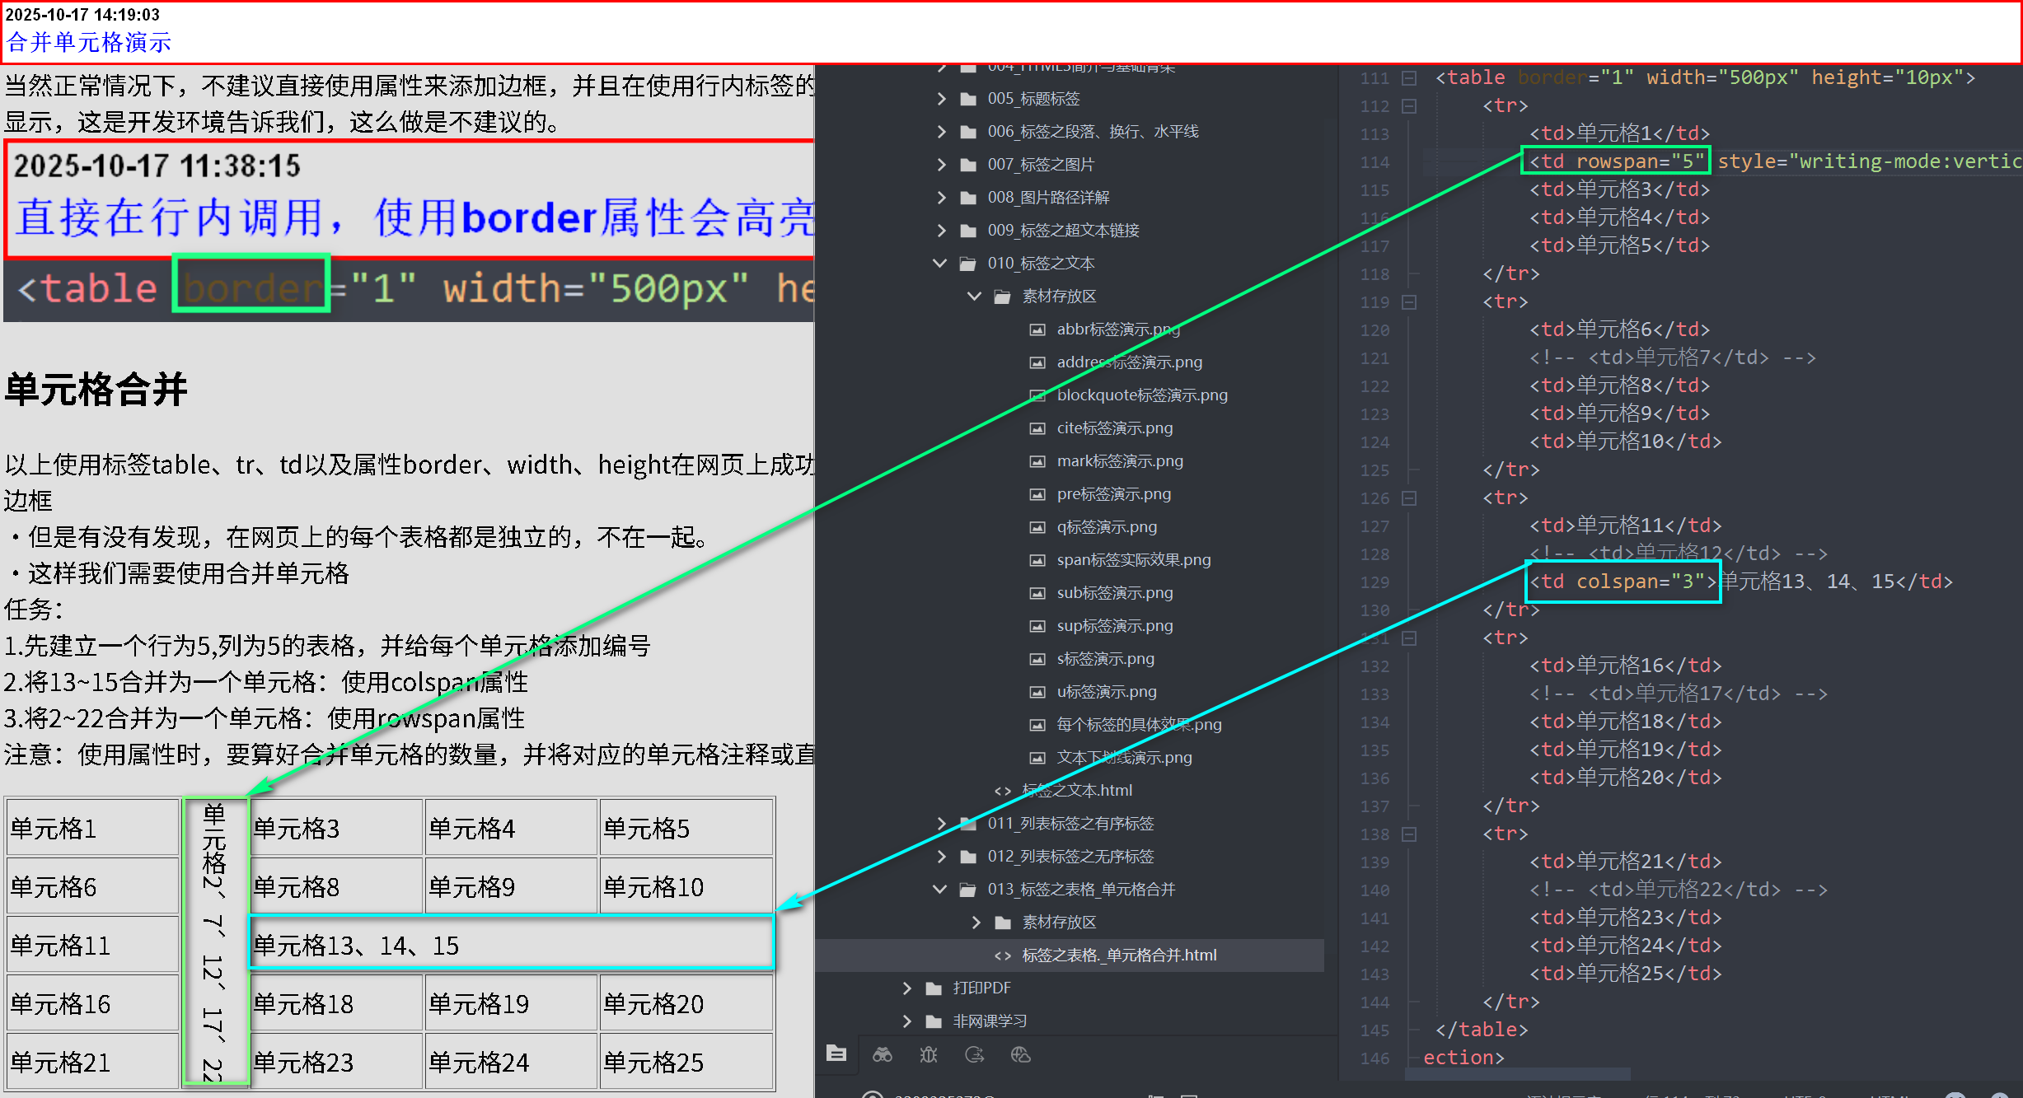Image resolution: width=2023 pixels, height=1098 pixels.
Task: Select the 012_列表标签之无序标签 folder item
Action: pyautogui.click(x=1070, y=857)
